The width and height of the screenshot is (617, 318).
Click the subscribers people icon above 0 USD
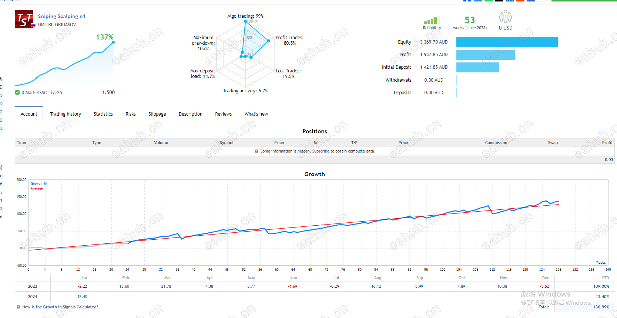[x=505, y=17]
